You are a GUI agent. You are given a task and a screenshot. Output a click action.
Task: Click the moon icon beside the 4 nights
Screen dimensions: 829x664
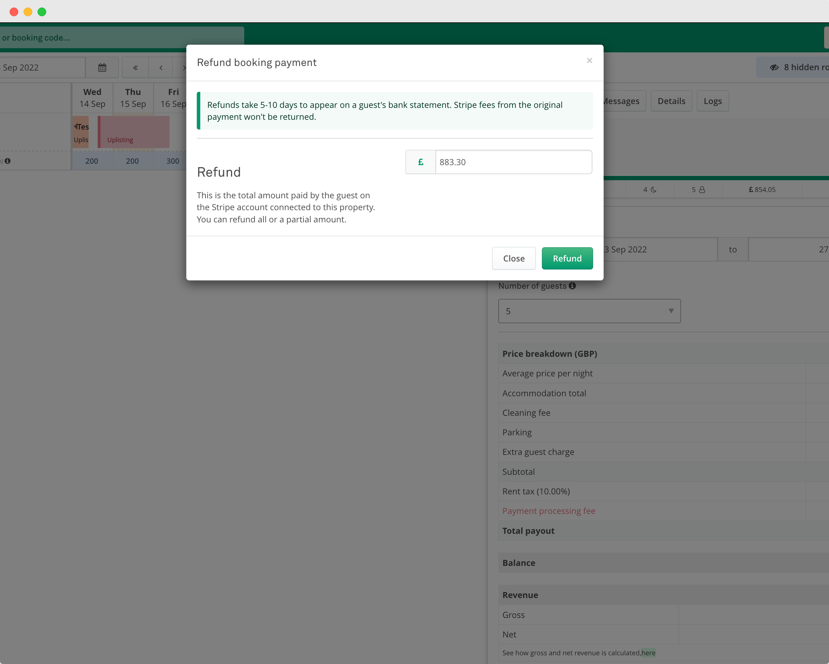coord(654,189)
